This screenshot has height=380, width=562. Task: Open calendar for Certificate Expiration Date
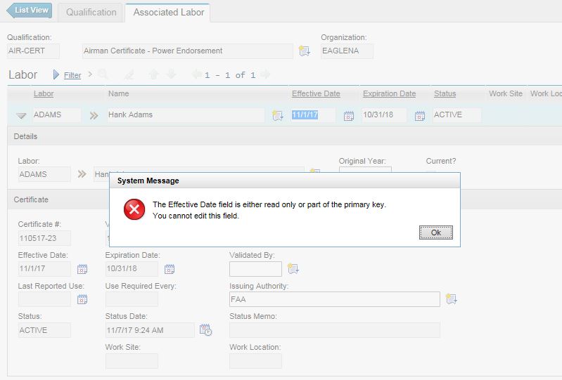170,269
